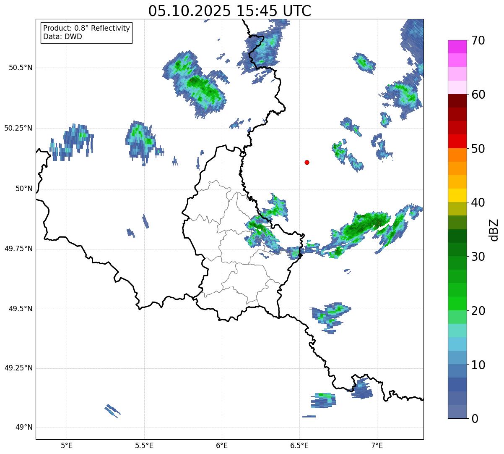Screen dimensions: 504x454
Task: Click the latitude label 49°N
Action: (24, 428)
